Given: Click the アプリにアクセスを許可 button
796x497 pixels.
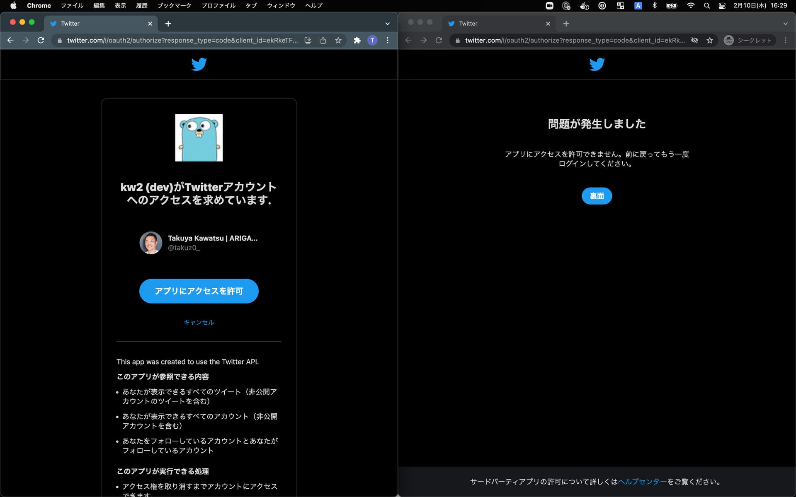Looking at the screenshot, I should [199, 291].
